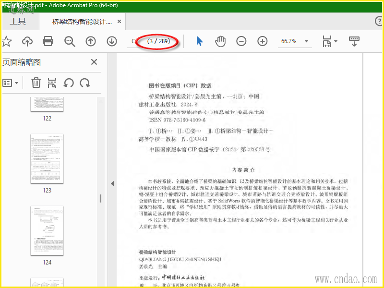Click the thumbnail label 124

(x=47, y=262)
